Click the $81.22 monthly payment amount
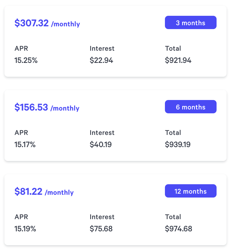 pyautogui.click(x=28, y=192)
